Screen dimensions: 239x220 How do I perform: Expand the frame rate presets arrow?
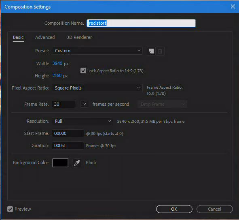tap(84, 104)
